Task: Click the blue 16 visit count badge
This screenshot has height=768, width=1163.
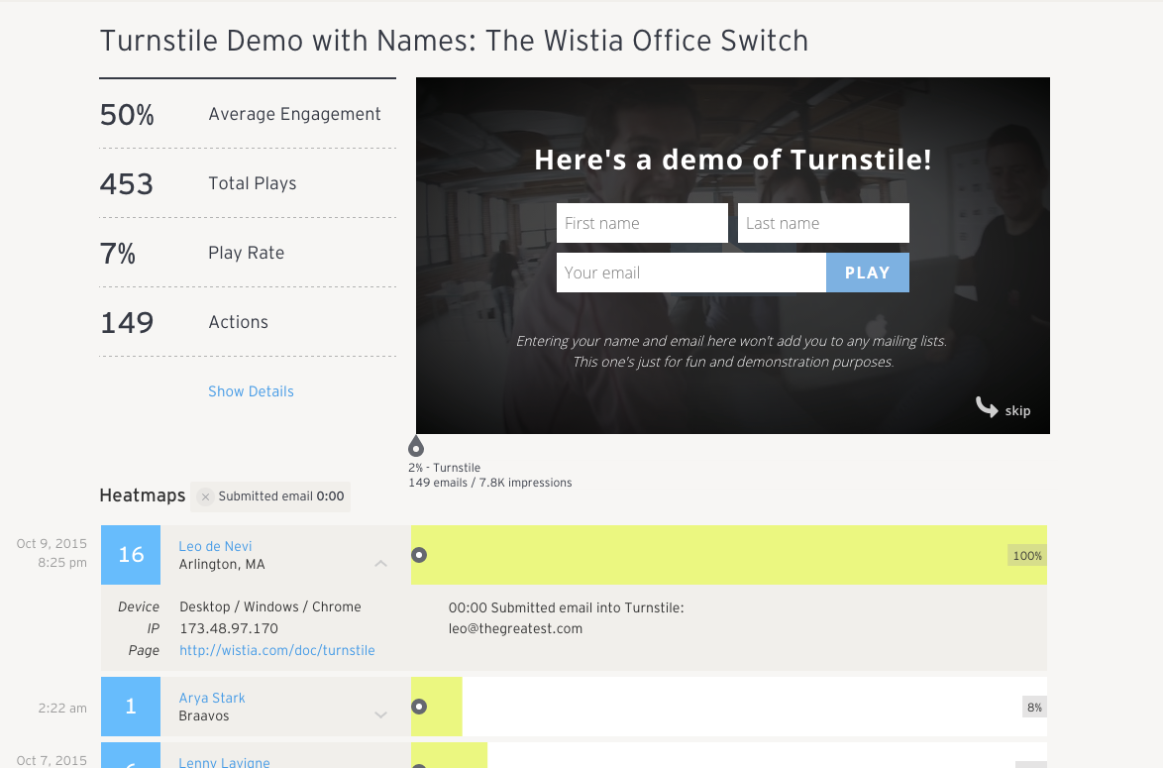Action: click(131, 555)
